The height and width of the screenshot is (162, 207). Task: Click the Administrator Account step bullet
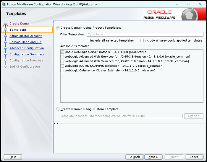(5, 36)
